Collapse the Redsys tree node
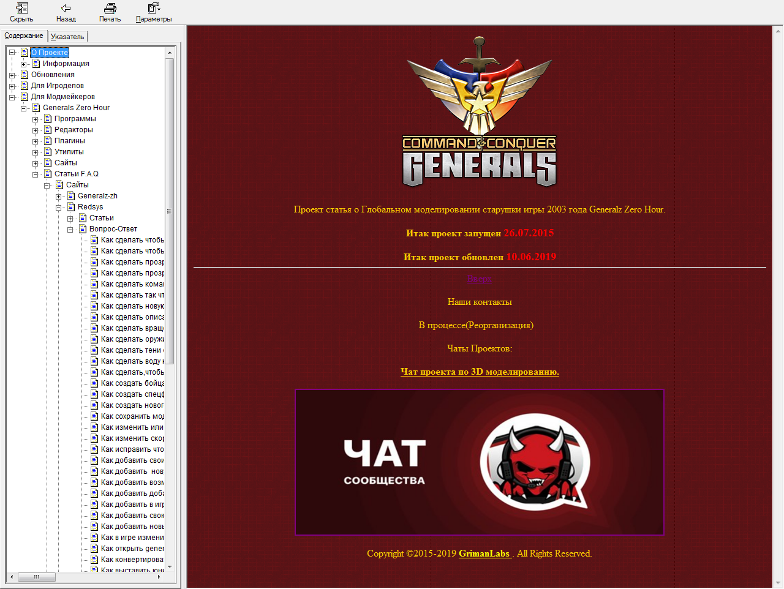 [x=58, y=207]
